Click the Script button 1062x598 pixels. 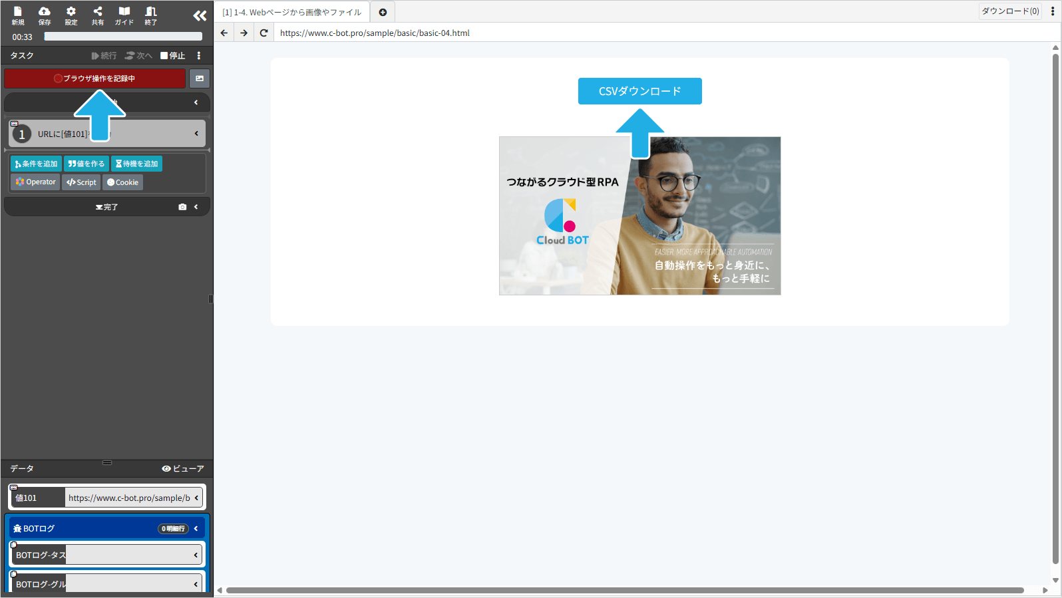tap(81, 182)
